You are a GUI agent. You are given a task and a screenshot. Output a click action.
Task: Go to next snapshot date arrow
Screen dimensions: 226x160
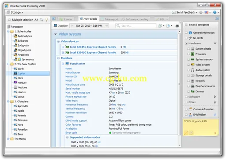(106, 26)
